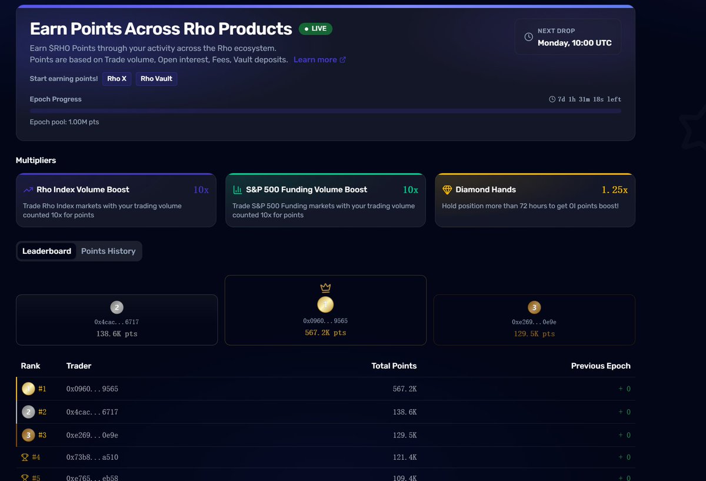The image size is (706, 481).
Task: Click the Rank column header
Action: click(31, 366)
